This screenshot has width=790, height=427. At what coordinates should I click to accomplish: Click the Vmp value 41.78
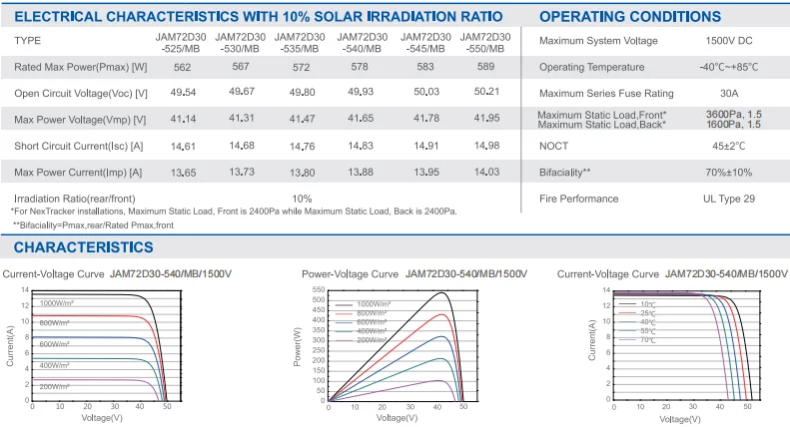tap(426, 119)
